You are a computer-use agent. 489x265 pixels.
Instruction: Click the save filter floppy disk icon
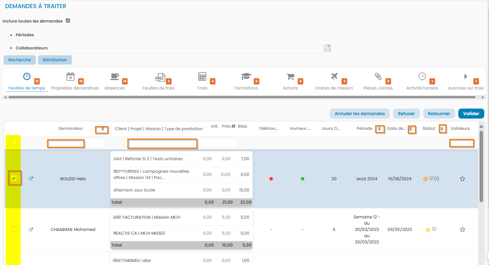click(x=327, y=48)
